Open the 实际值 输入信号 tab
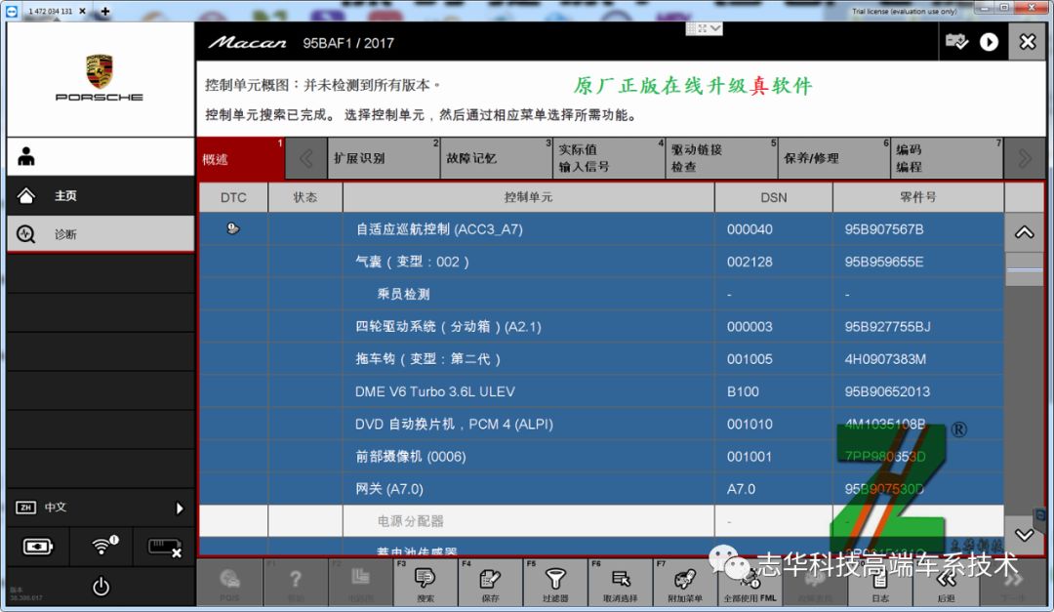The image size is (1054, 612). [x=609, y=159]
